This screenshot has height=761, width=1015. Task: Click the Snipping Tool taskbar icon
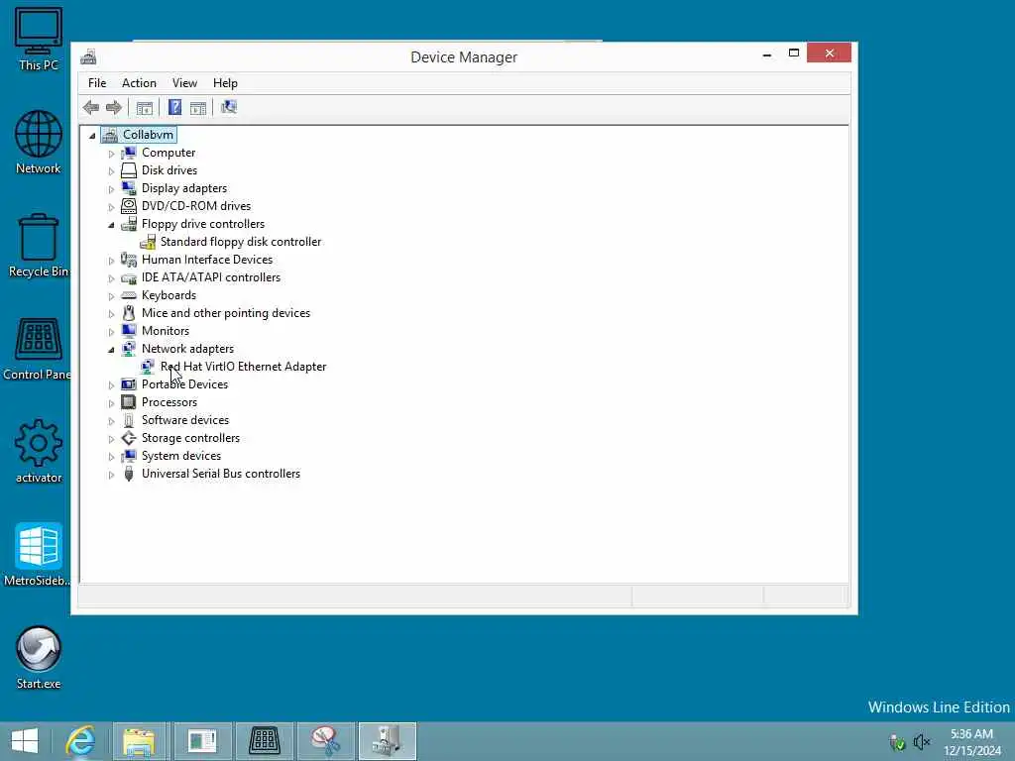(325, 741)
